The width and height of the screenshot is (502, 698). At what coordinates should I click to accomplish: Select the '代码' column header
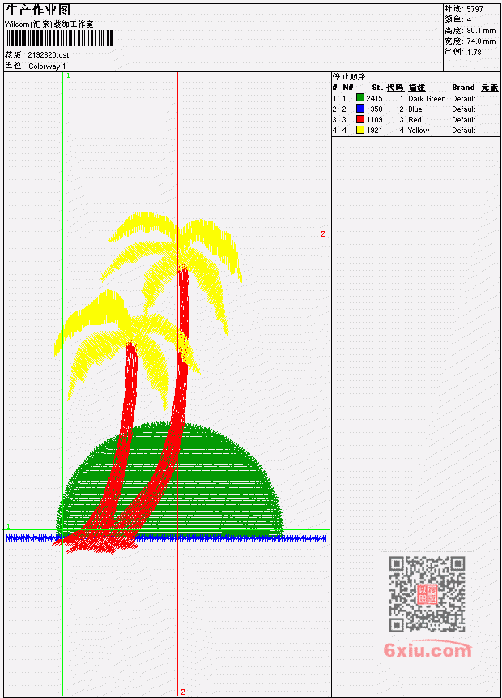tap(395, 88)
